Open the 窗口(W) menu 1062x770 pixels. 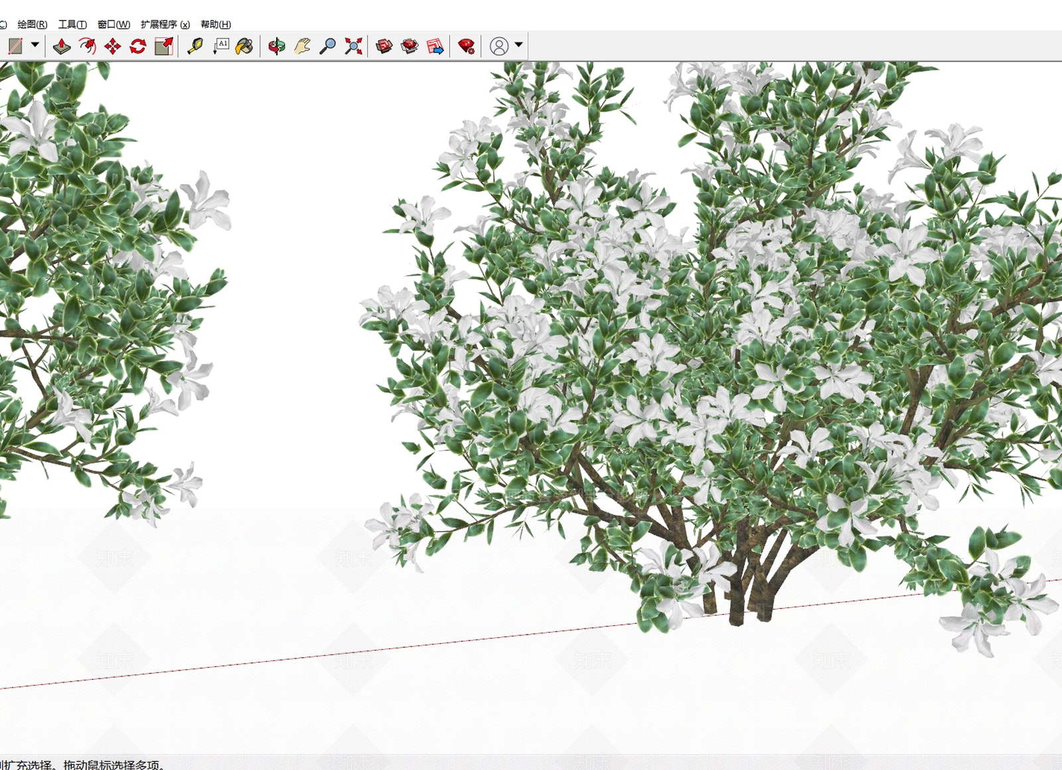(x=114, y=25)
